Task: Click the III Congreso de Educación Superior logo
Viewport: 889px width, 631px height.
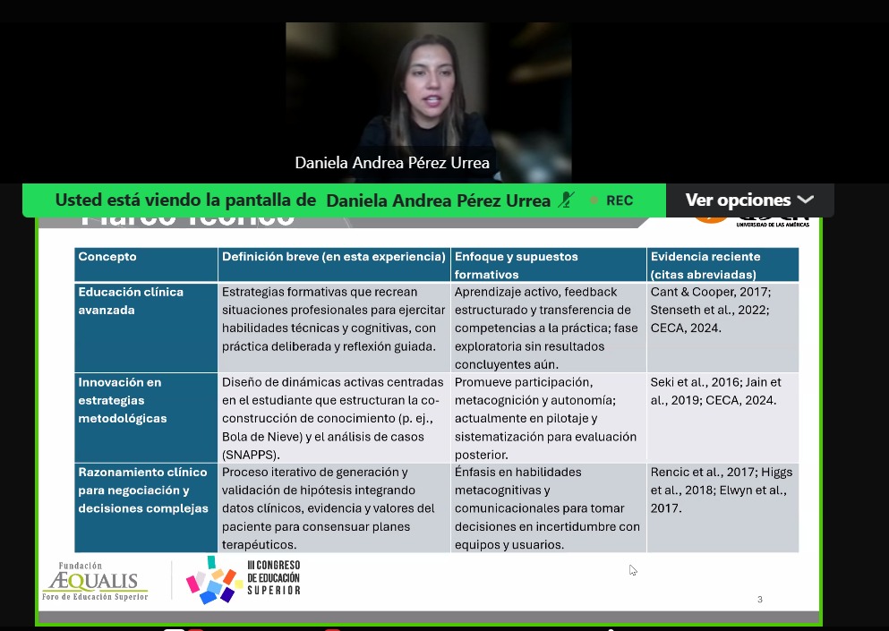Action: [x=244, y=579]
